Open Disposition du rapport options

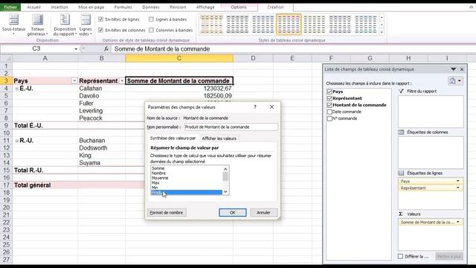pos(65,20)
